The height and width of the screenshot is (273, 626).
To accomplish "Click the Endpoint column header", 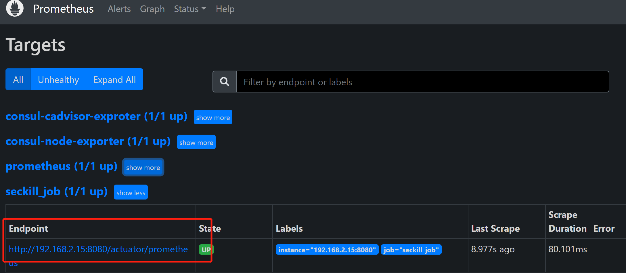I will click(28, 229).
